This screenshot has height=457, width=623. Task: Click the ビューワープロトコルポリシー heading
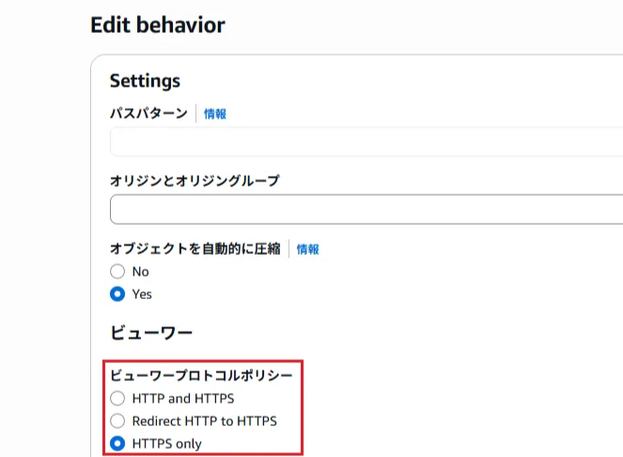201,375
